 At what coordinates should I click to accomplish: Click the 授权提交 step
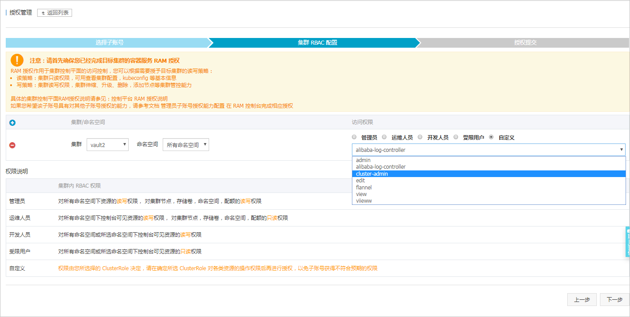(525, 43)
